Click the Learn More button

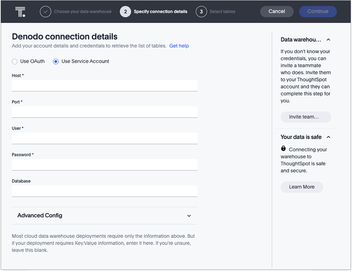(302, 187)
